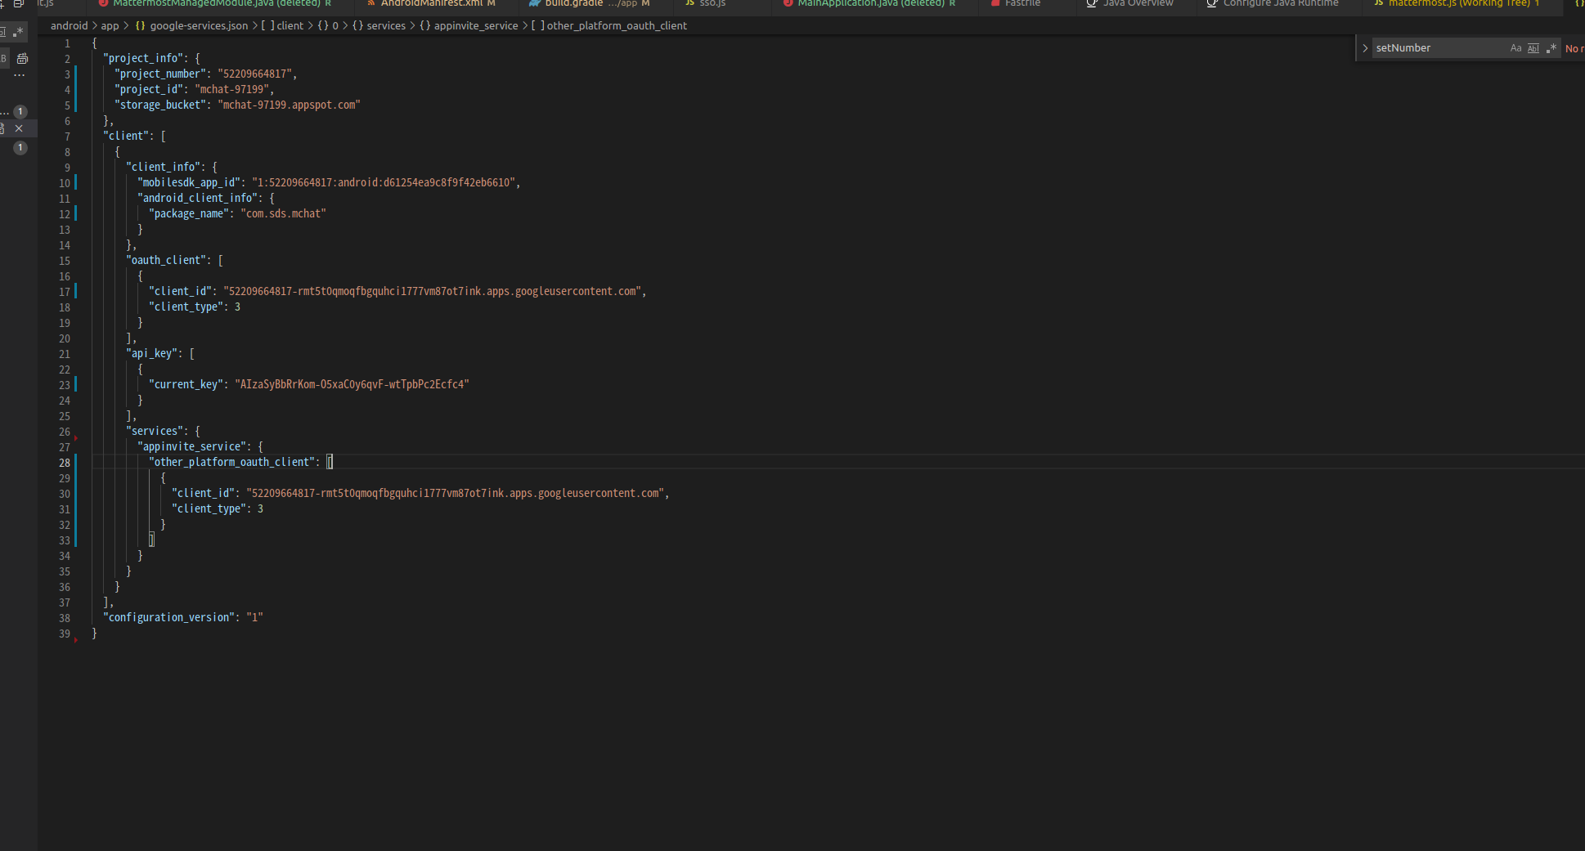Click the "com.sds.mchat" package name value
Viewport: 1585px width, 851px height.
click(x=283, y=213)
